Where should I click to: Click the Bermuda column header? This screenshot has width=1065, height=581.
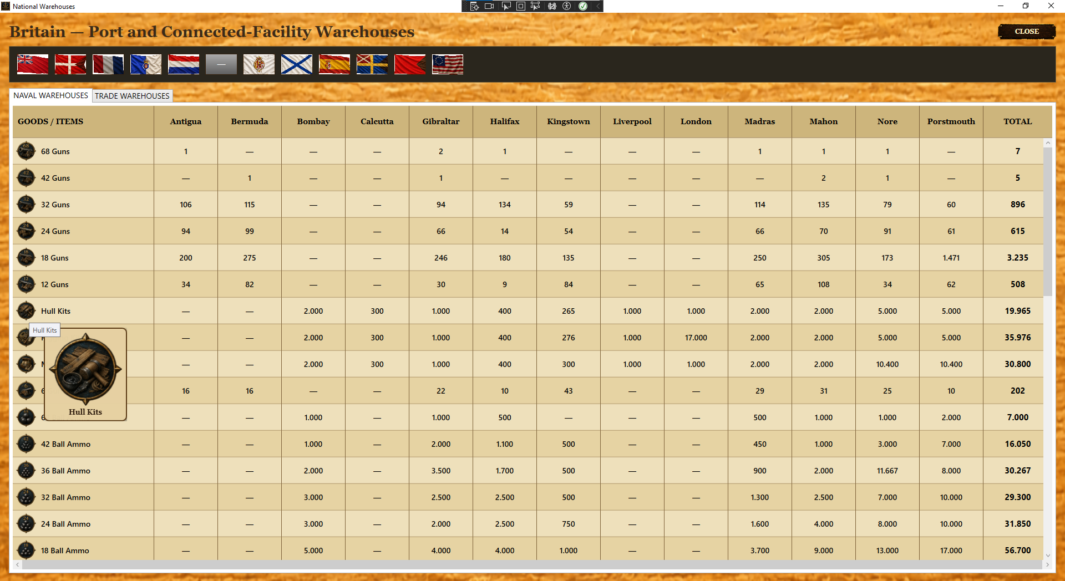(250, 121)
